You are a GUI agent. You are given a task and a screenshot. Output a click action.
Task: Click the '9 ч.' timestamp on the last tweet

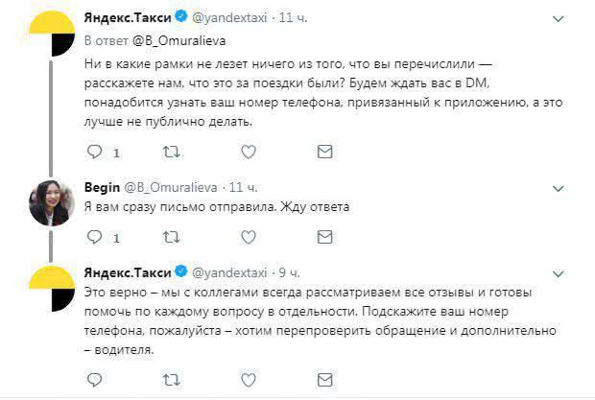click(287, 272)
